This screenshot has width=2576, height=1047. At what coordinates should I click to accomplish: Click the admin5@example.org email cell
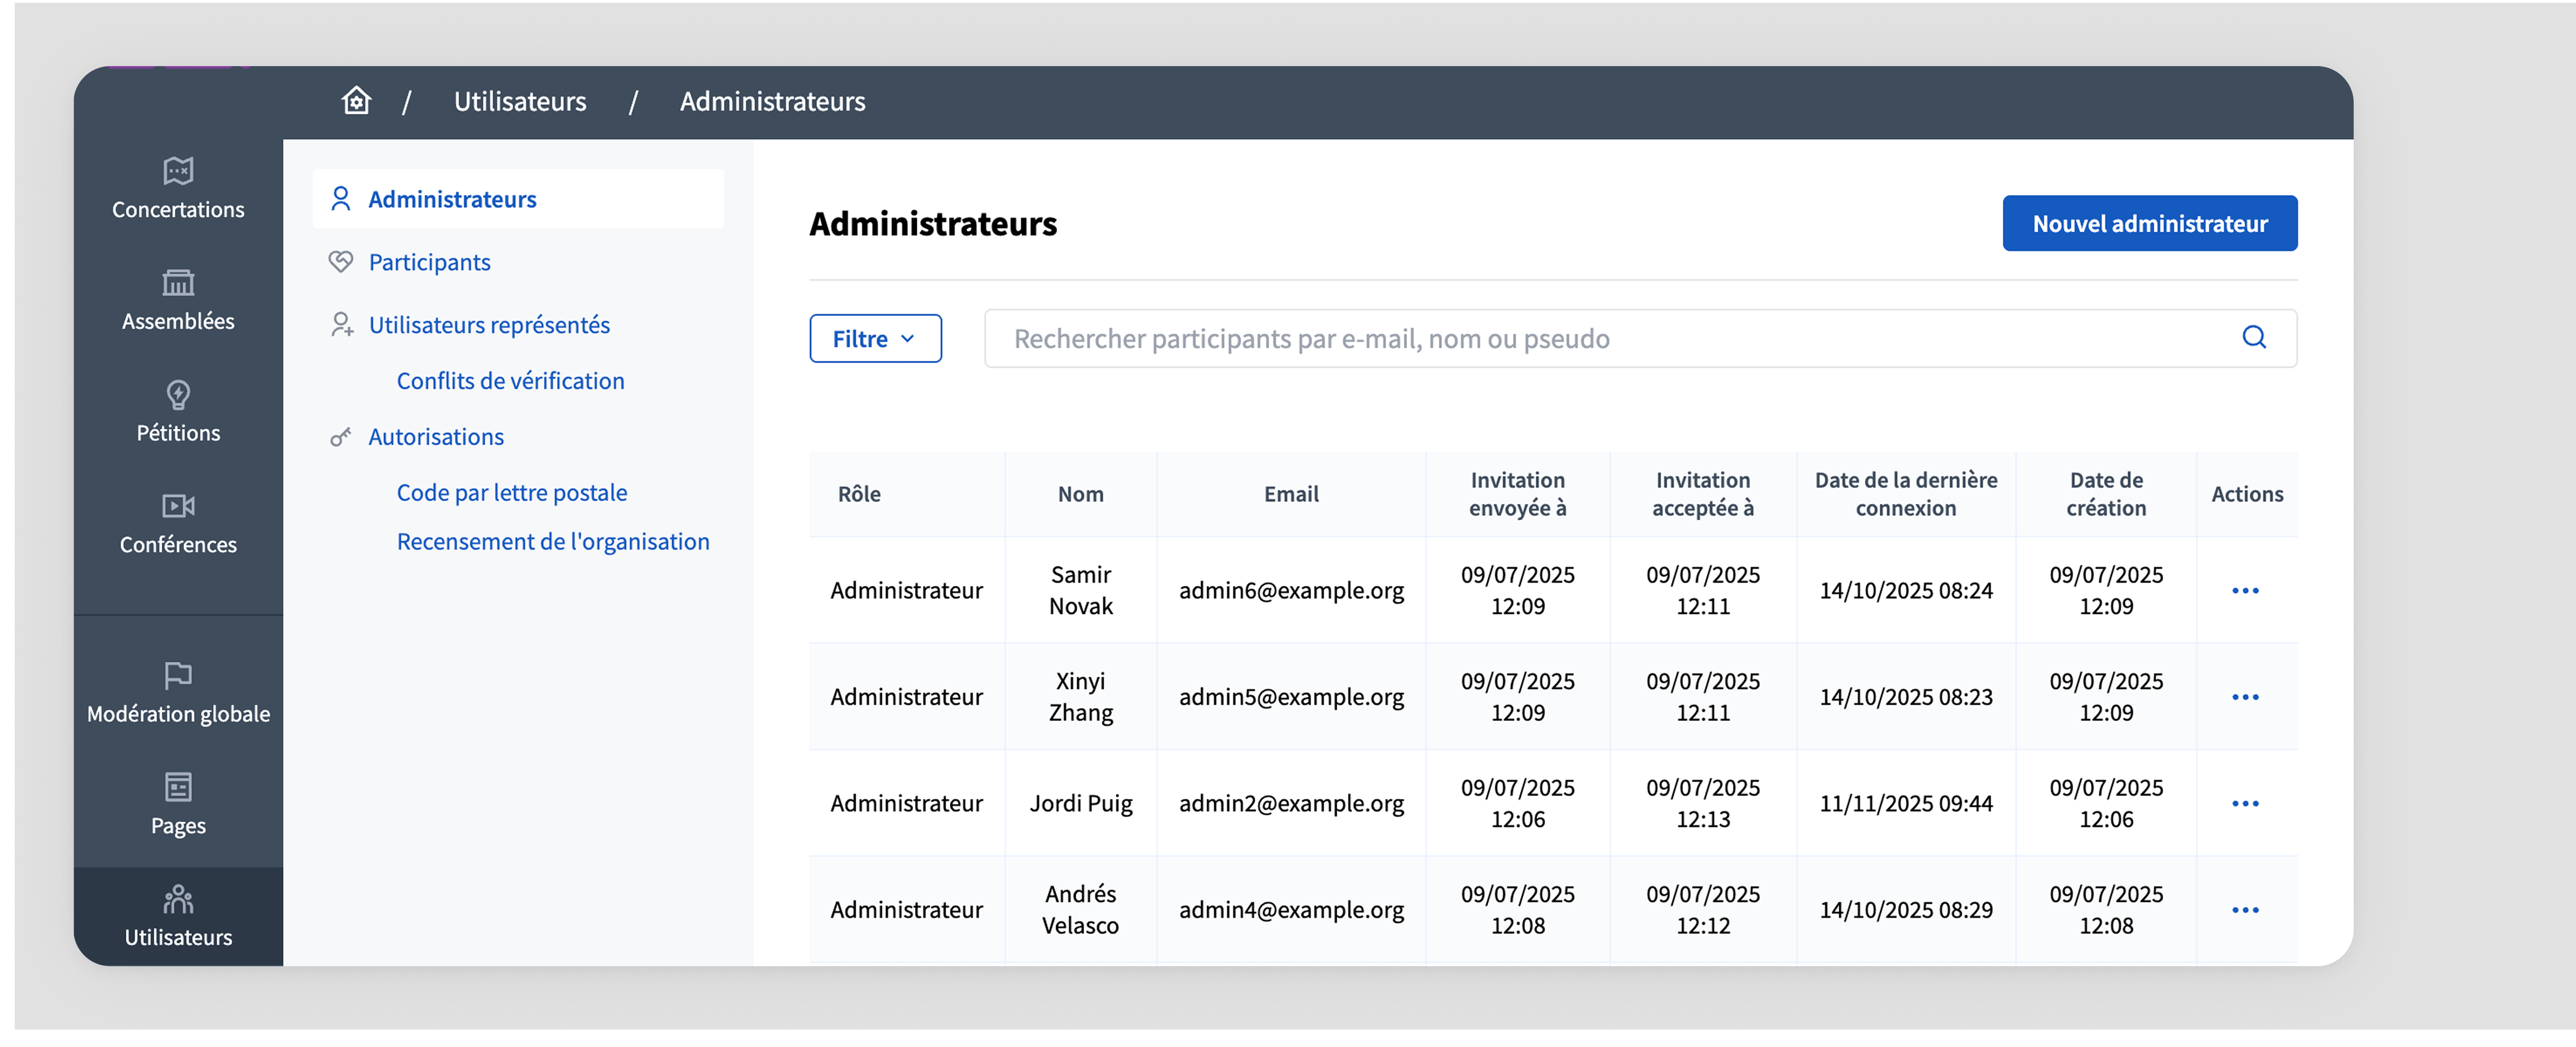click(x=1291, y=697)
